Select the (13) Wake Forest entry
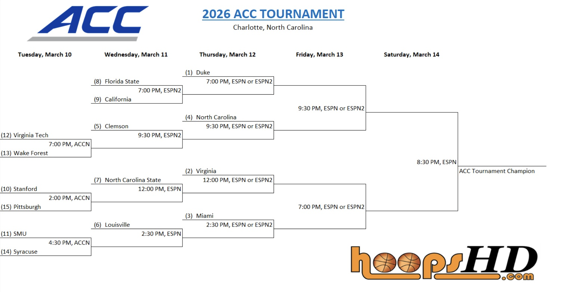Viewport: 587px width, 300px height. click(25, 153)
